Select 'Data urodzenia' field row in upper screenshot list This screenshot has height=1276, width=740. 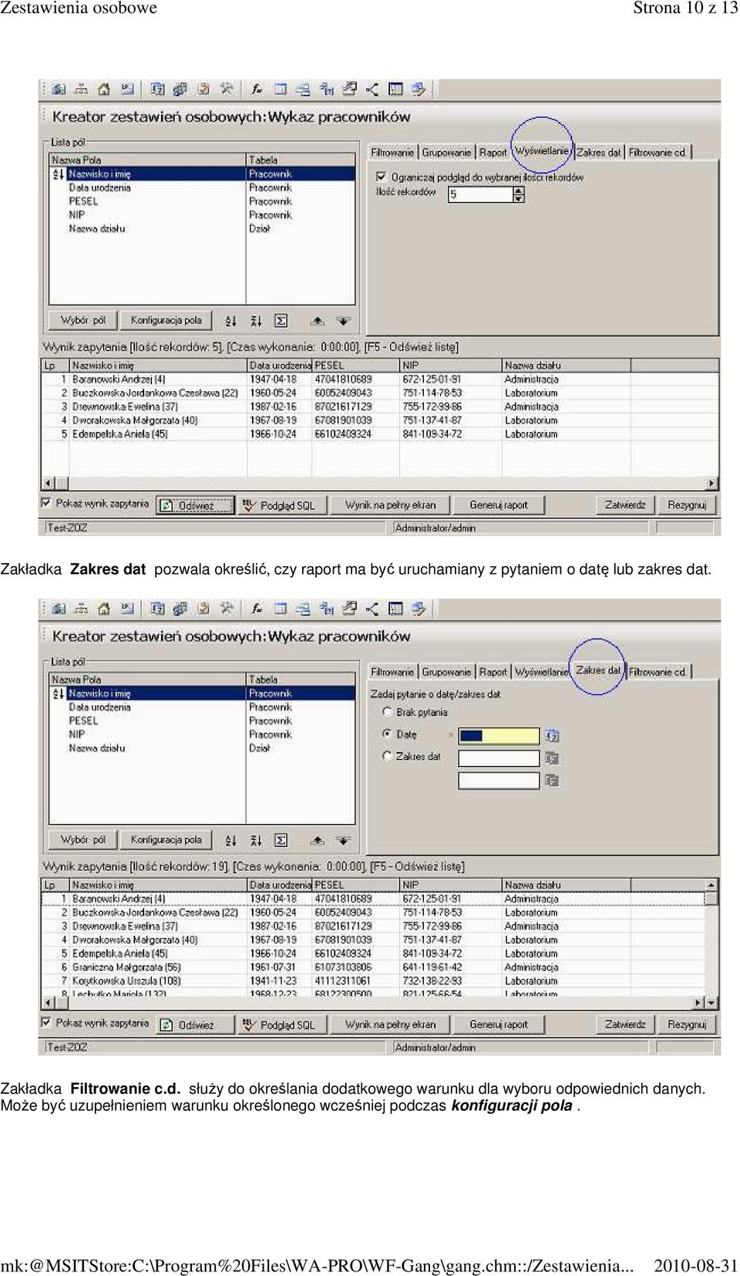202,187
